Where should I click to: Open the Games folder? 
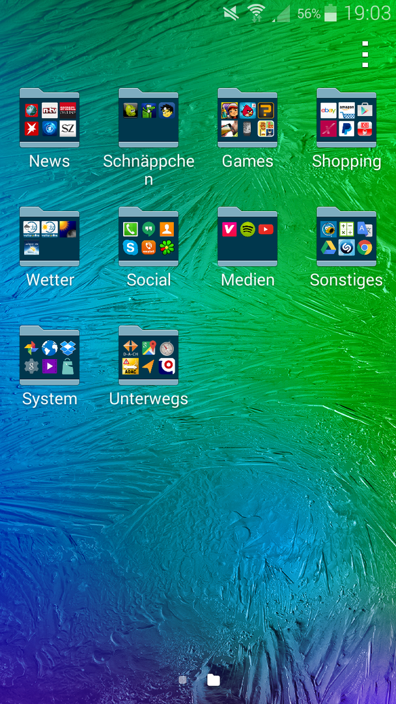tap(247, 118)
